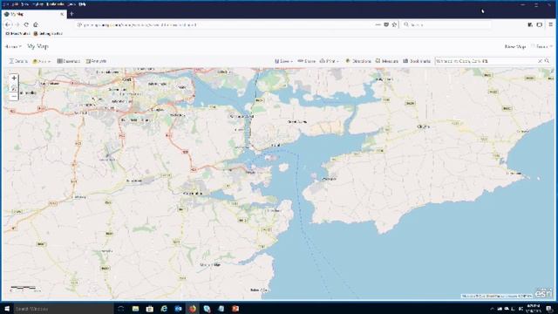Reload the current page
The width and height of the screenshot is (558, 314).
point(26,24)
